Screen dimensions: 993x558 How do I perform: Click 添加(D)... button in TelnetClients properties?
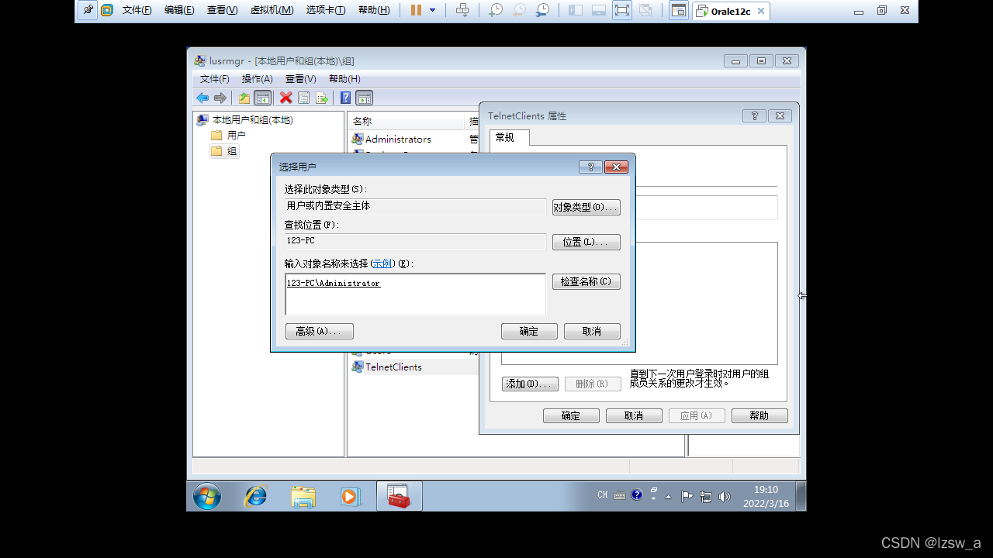click(x=530, y=384)
